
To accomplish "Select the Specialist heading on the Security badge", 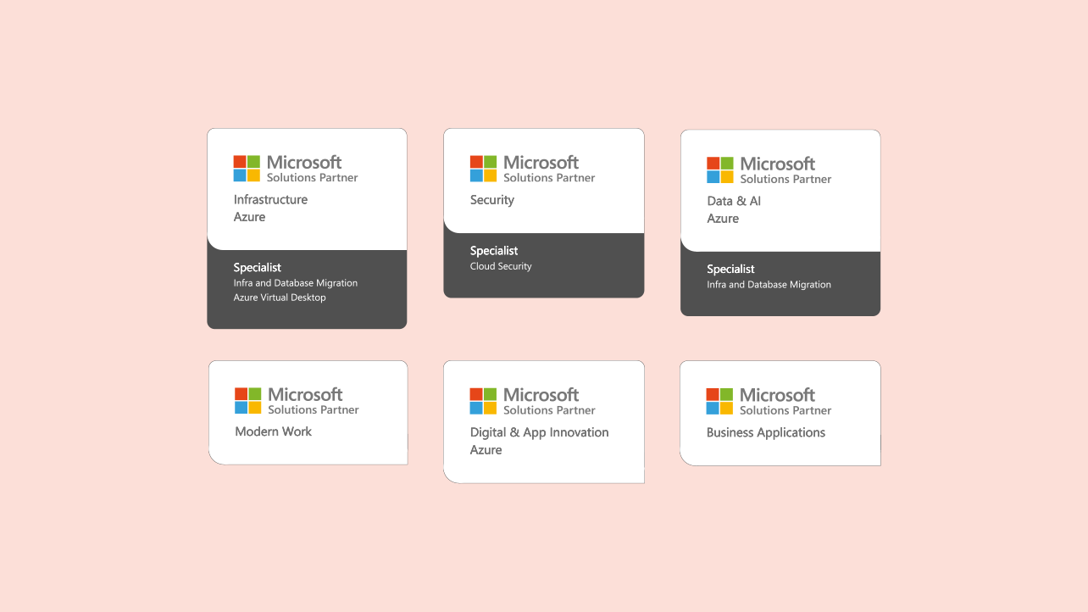I will [494, 251].
